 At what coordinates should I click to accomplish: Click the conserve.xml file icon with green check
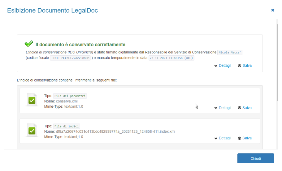[31, 100]
